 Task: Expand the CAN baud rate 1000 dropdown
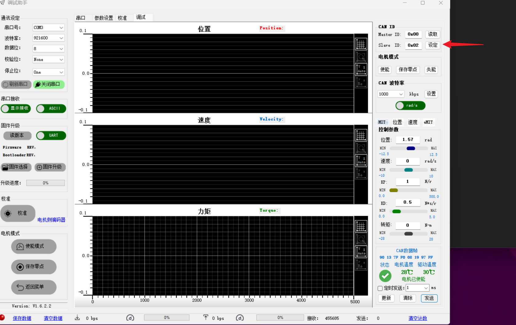tap(390, 94)
